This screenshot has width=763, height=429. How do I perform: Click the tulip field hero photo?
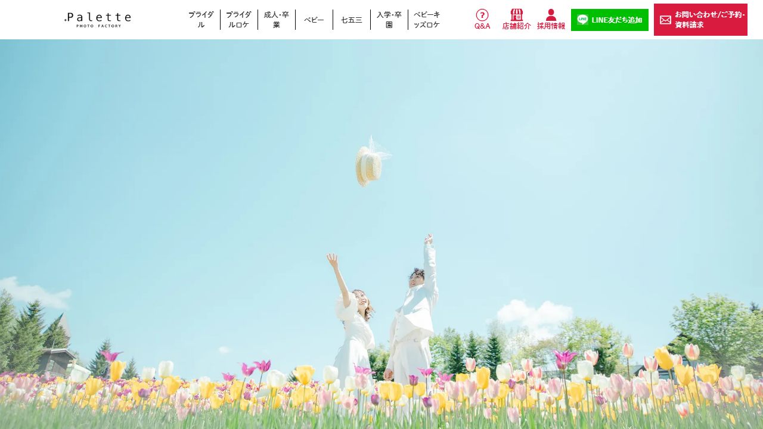(381, 234)
